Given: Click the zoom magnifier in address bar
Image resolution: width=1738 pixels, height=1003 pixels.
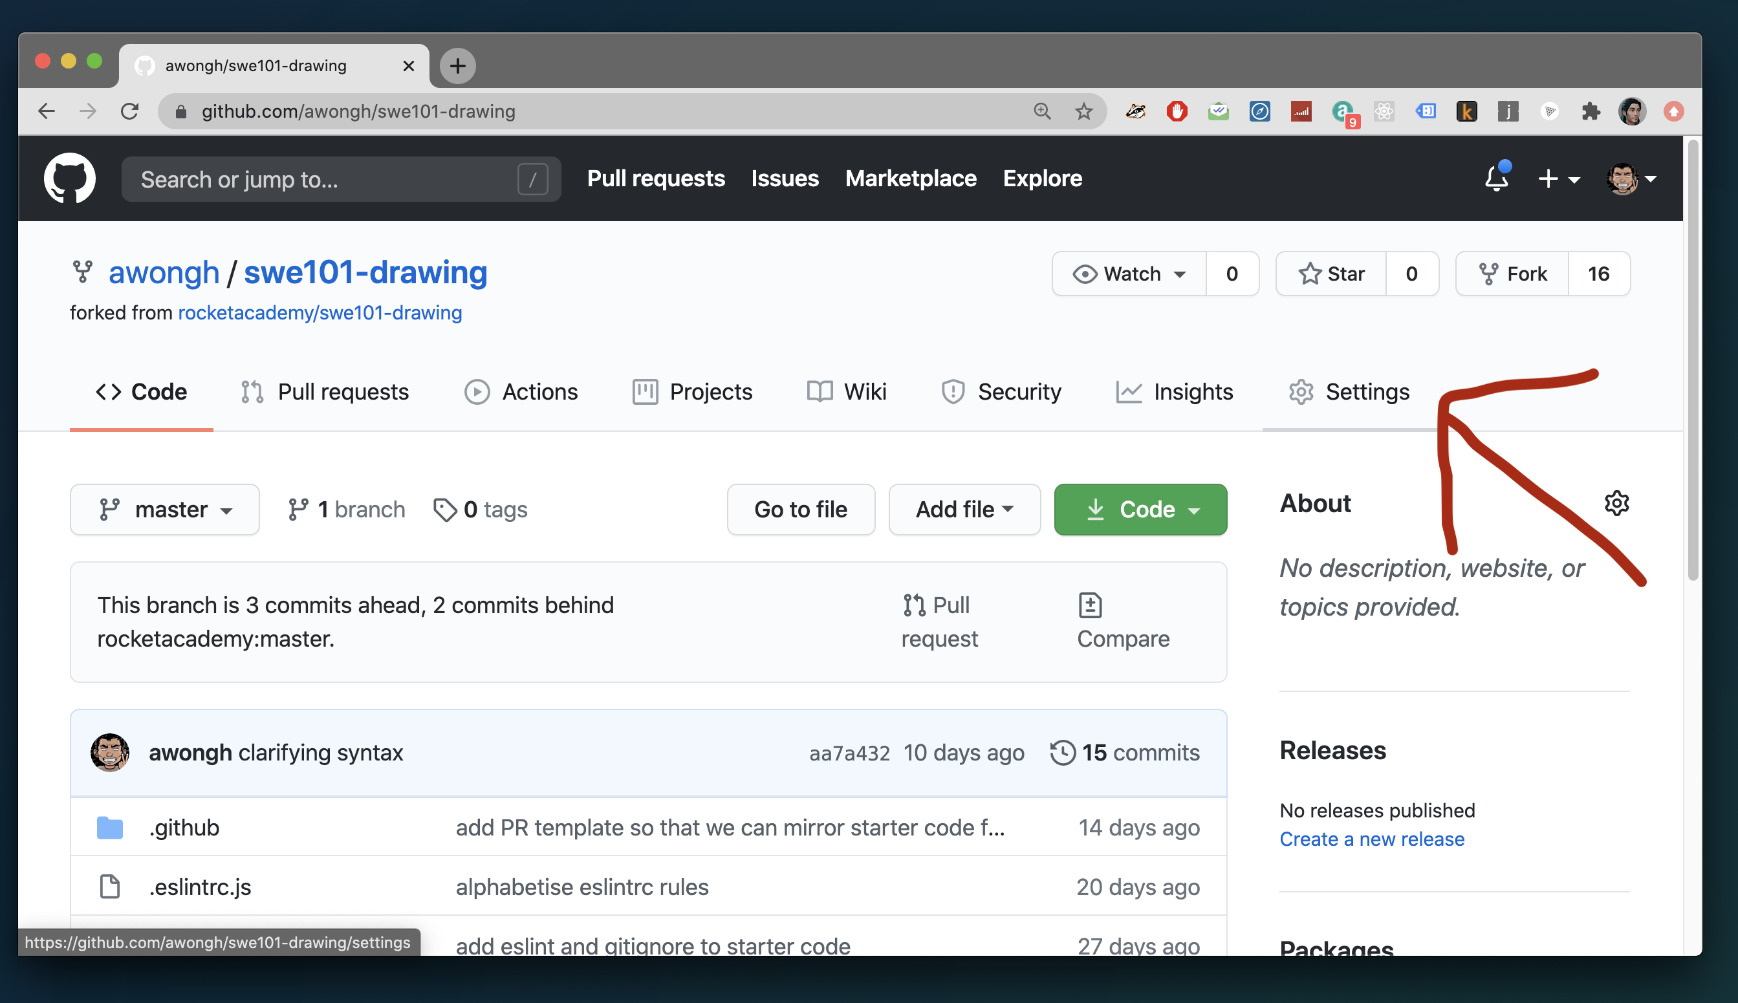Looking at the screenshot, I should click(1041, 111).
